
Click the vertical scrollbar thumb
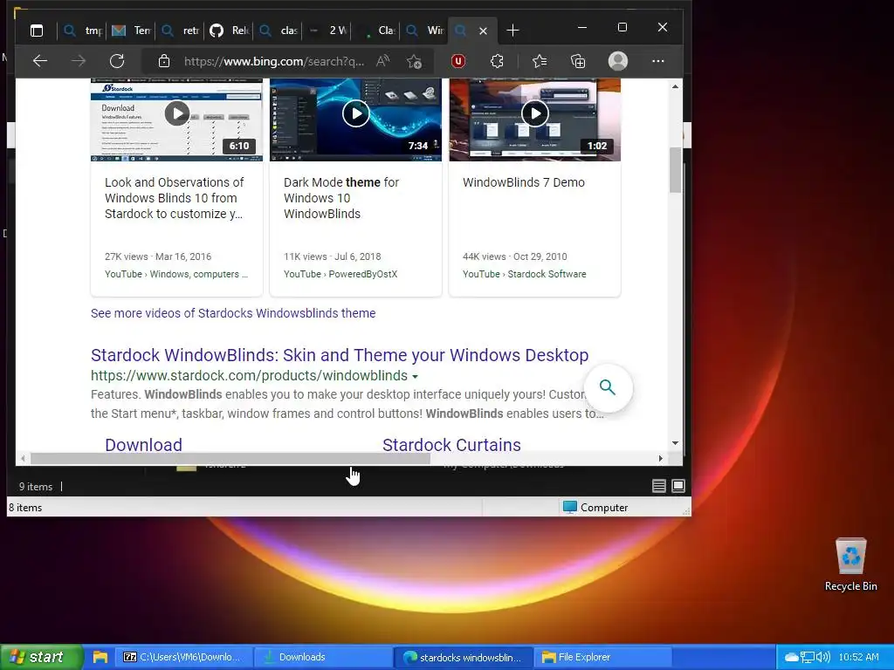675,170
